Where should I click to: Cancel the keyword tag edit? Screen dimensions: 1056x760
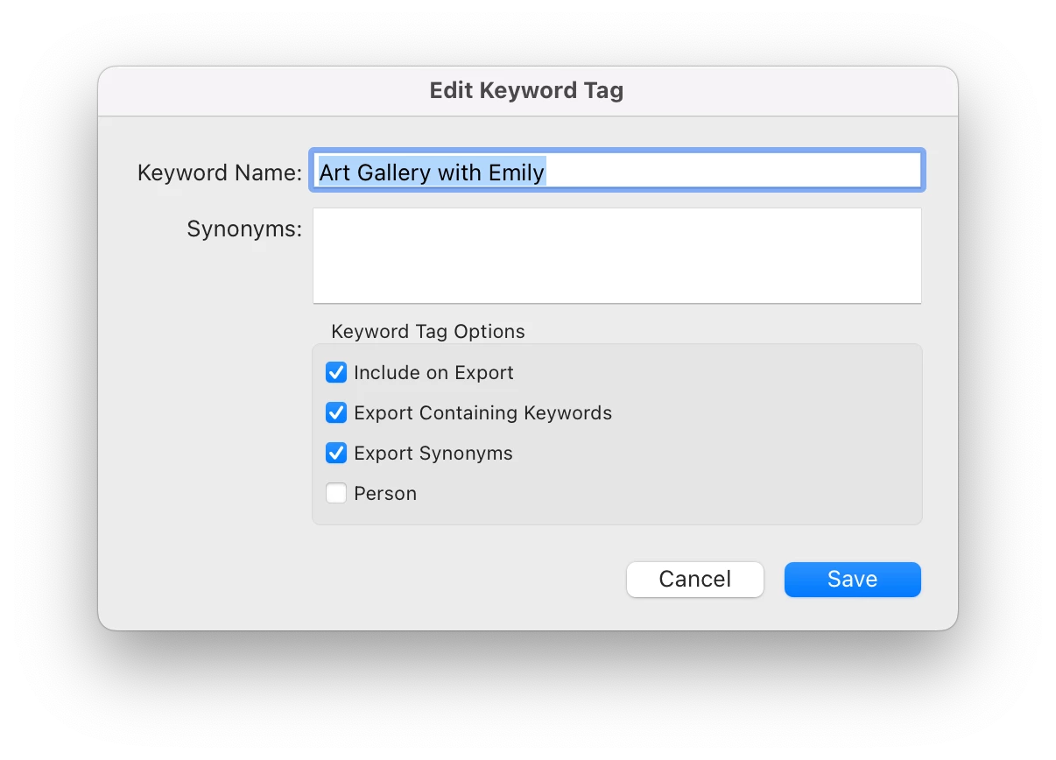tap(695, 580)
